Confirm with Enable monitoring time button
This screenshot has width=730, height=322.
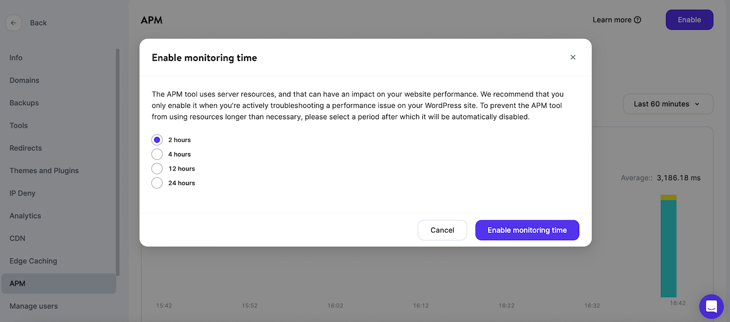pyautogui.click(x=527, y=230)
